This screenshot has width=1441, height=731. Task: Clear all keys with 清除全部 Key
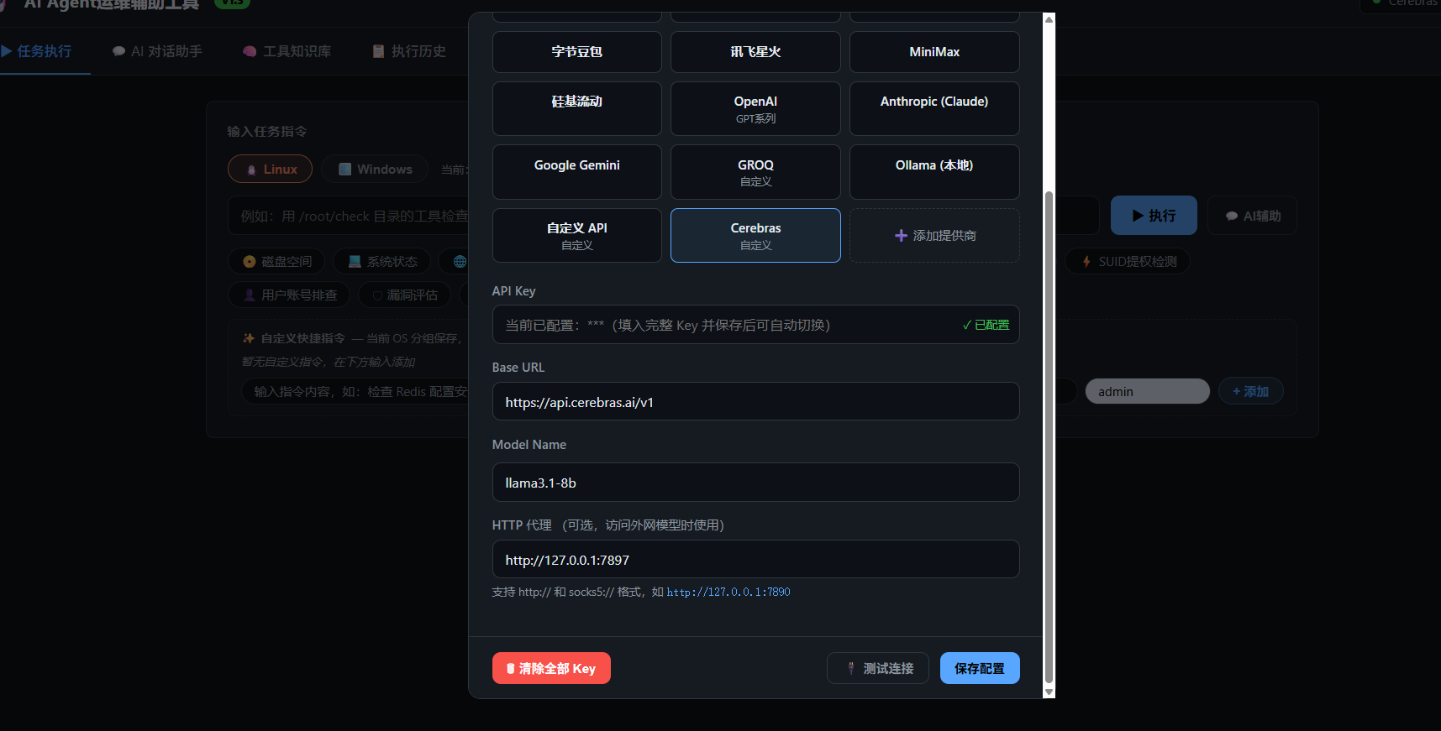click(x=551, y=668)
